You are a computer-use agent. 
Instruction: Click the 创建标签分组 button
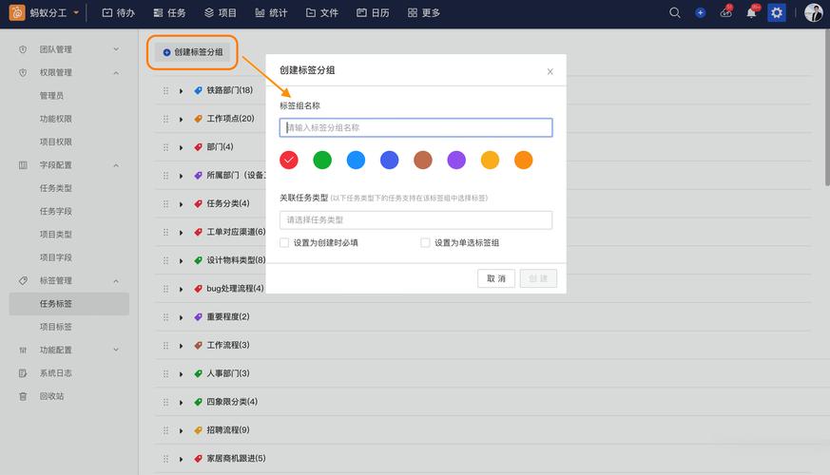[x=193, y=52]
